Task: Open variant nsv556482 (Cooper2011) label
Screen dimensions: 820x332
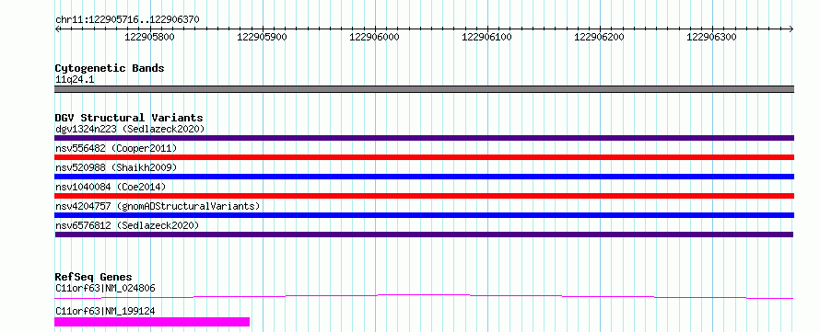Action: [115, 148]
